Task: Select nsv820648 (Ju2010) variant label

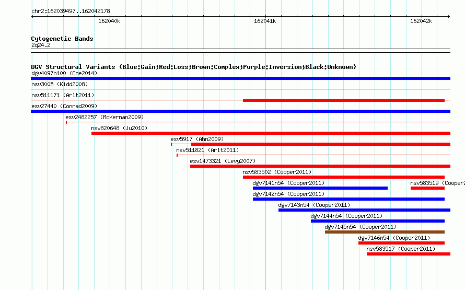Action: pos(119,128)
